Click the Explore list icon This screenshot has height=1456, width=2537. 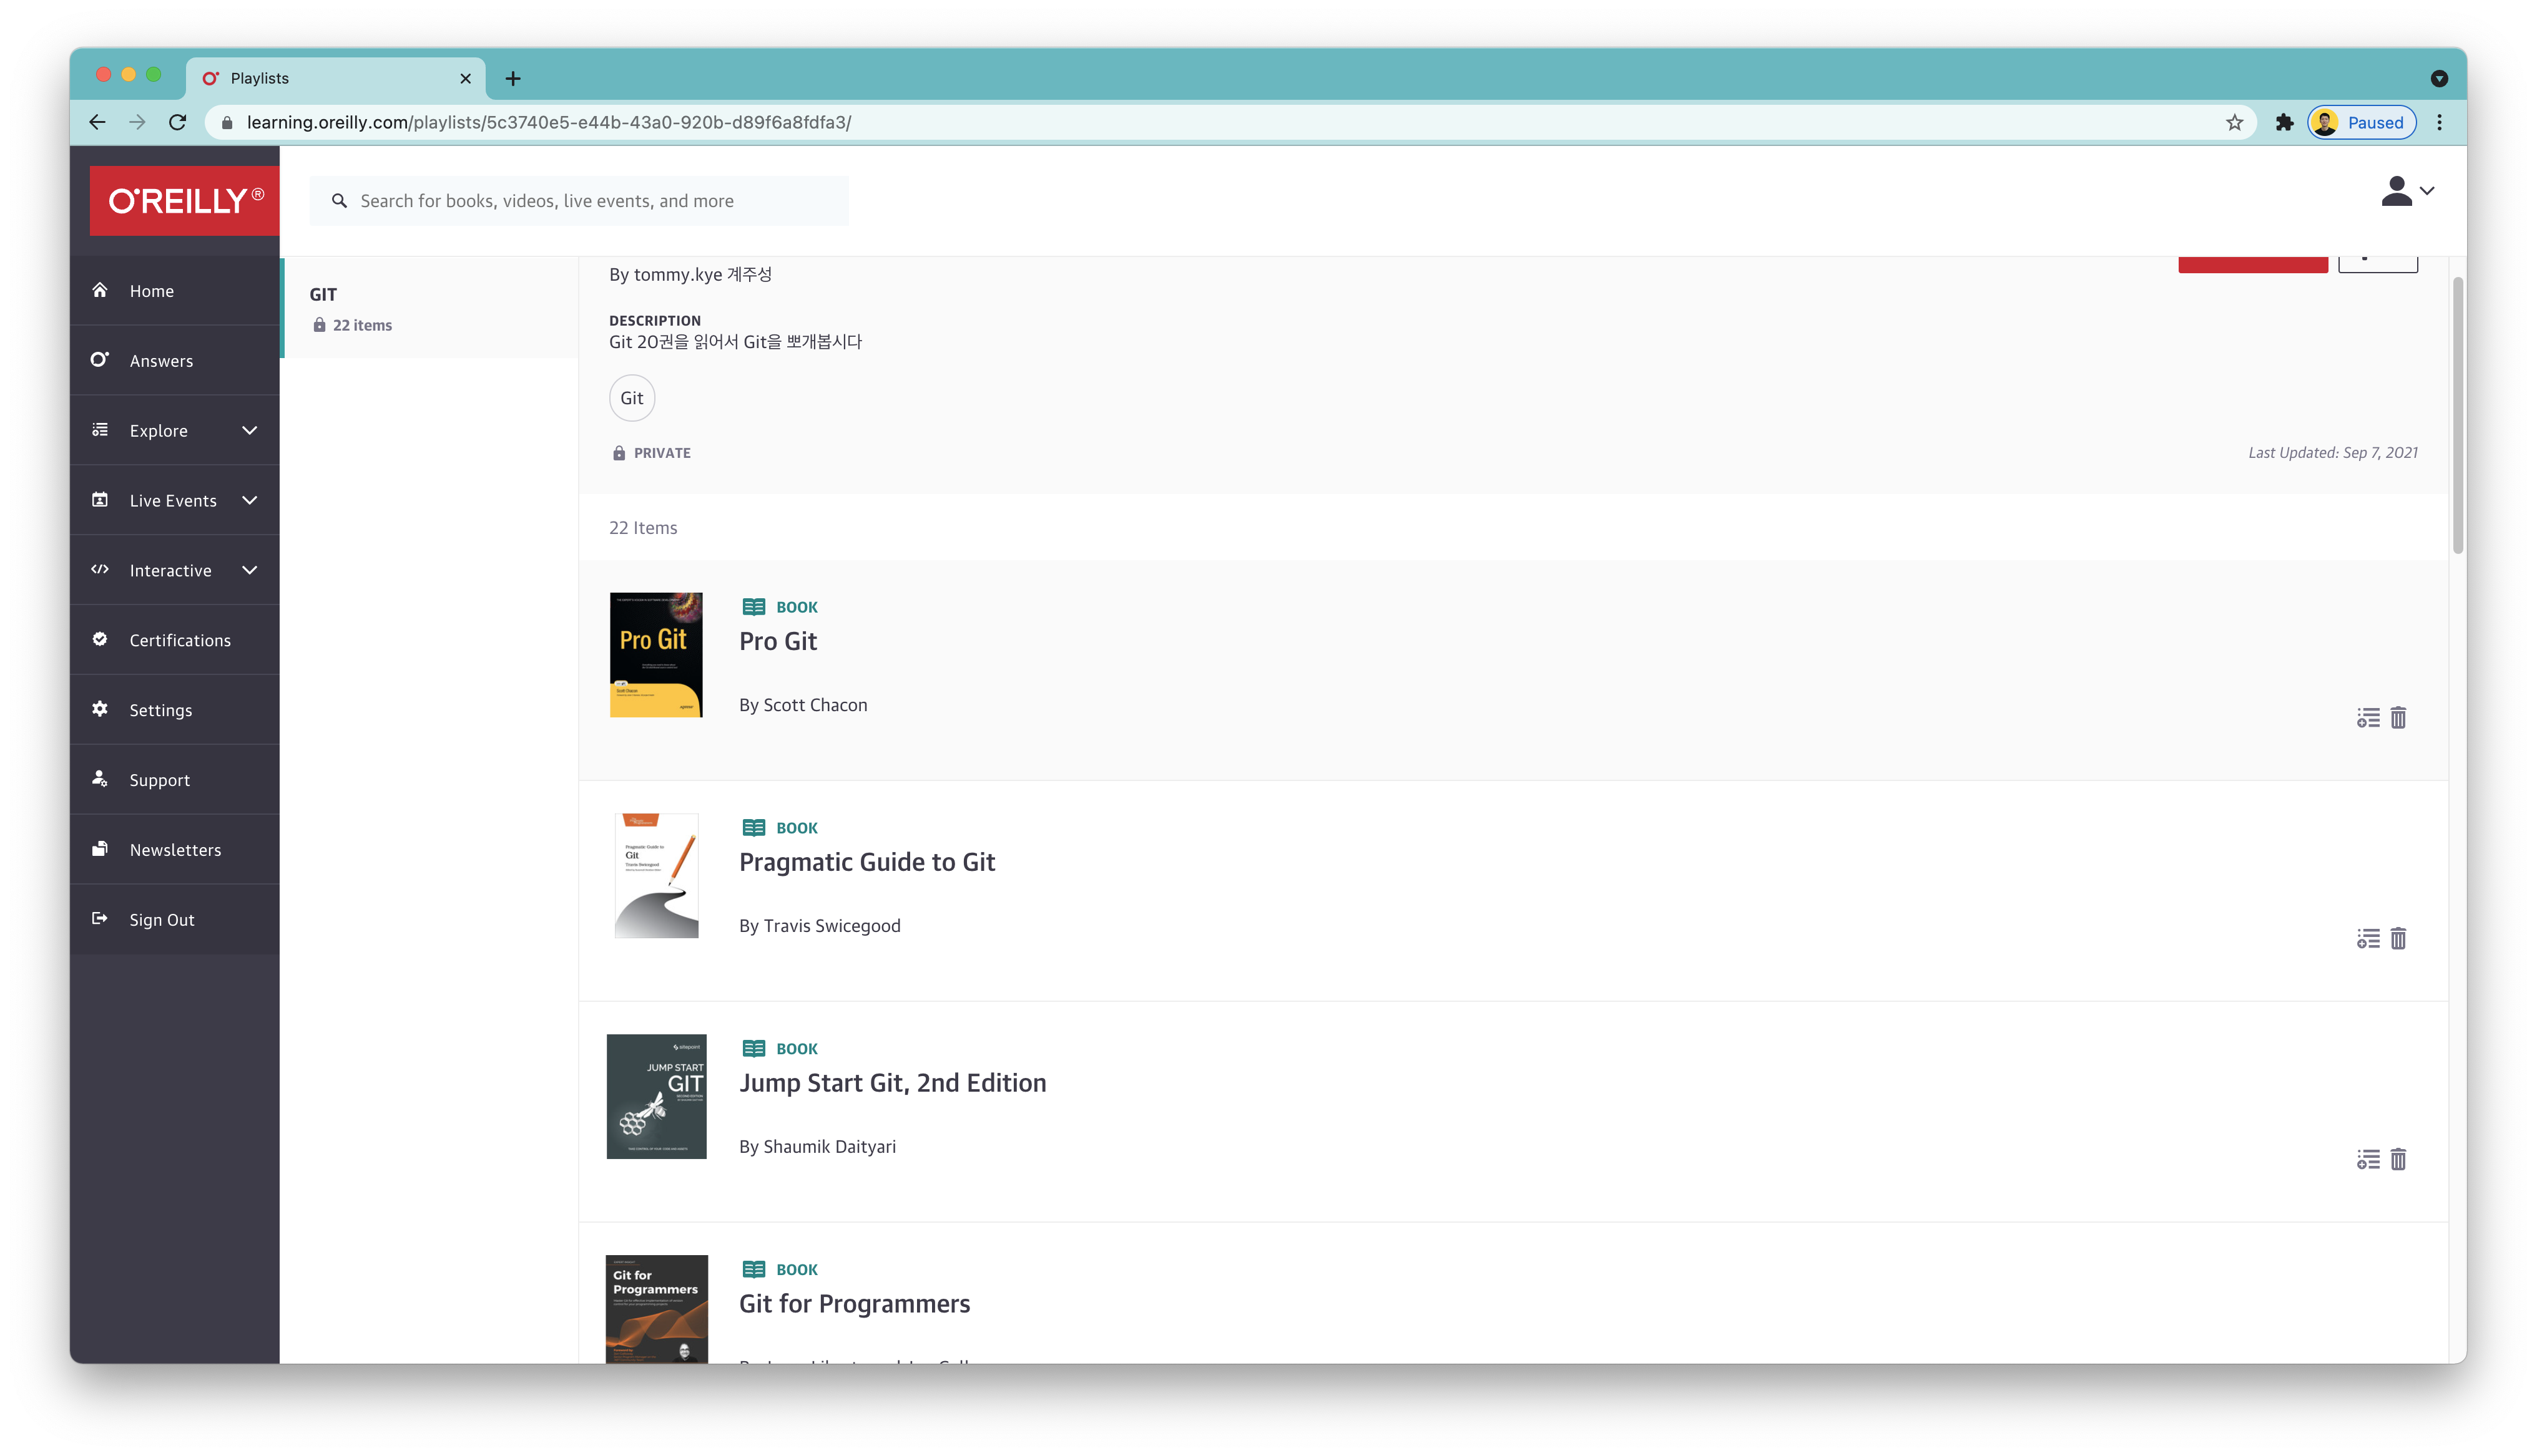[x=100, y=430]
